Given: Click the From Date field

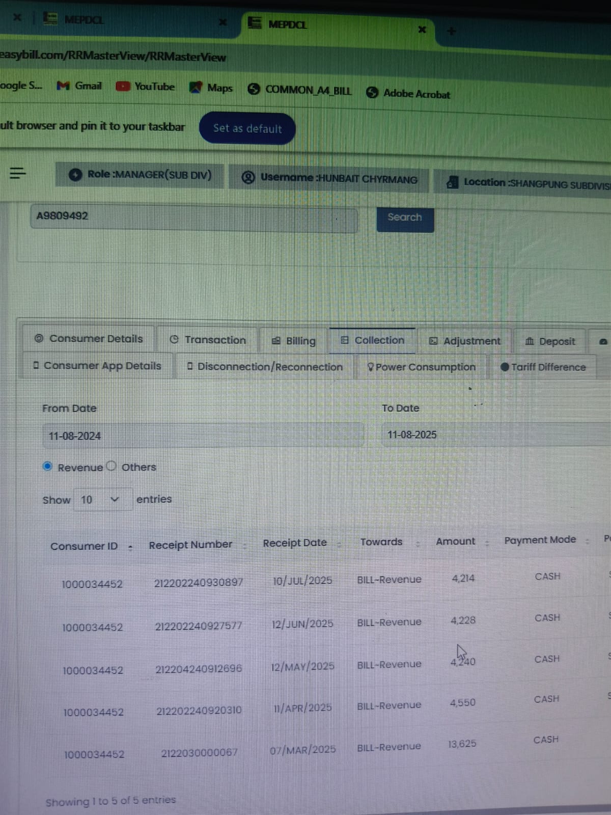Looking at the screenshot, I should 203,436.
